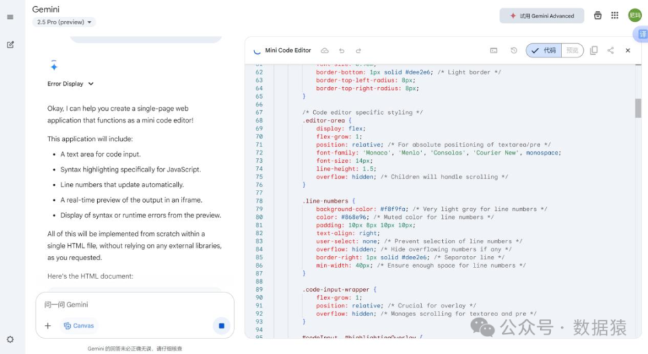648x354 pixels.
Task: Click the .line-numbers selector line
Action: click(329, 201)
